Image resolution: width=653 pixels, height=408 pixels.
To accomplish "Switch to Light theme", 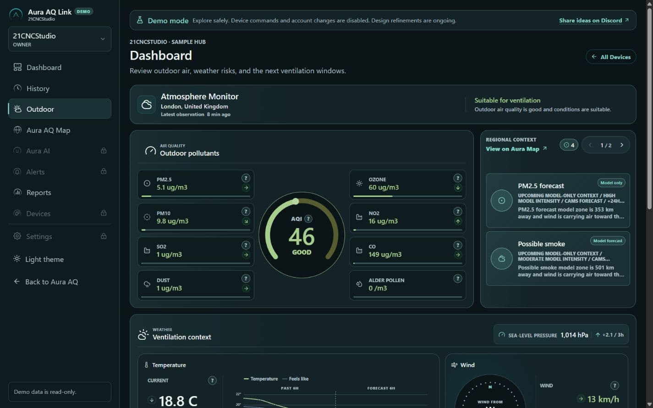I will point(60,259).
